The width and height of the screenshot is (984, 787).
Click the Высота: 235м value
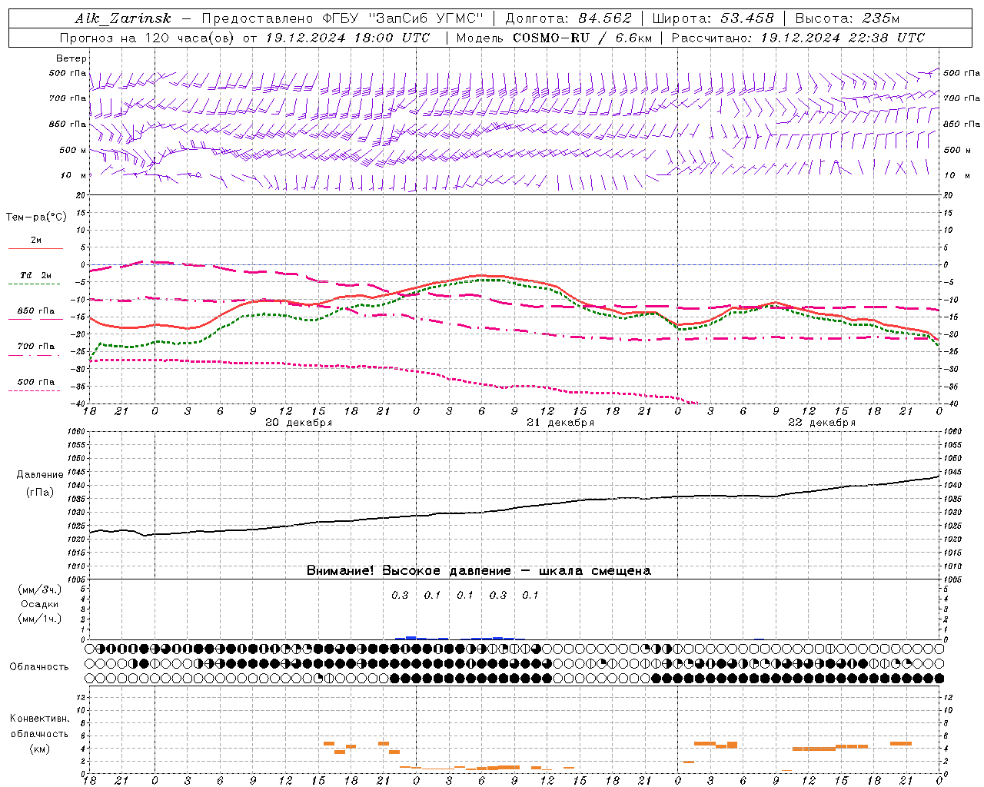click(847, 18)
